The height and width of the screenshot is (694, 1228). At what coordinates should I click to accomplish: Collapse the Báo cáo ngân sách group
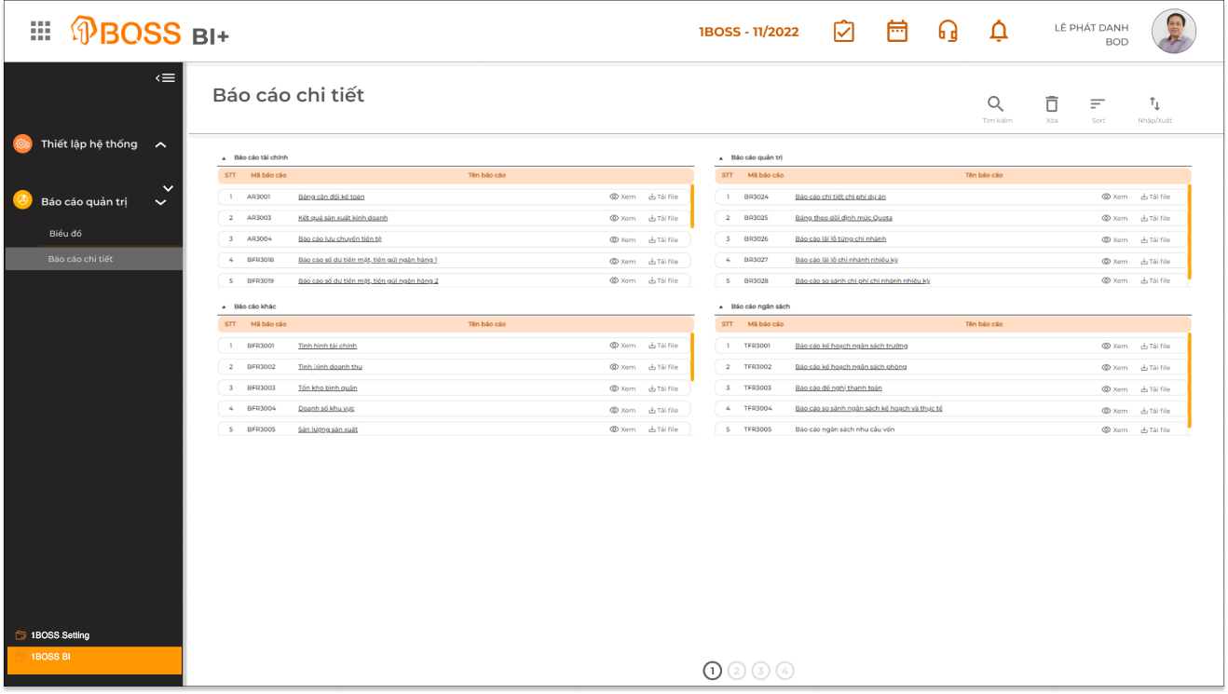[x=719, y=306]
